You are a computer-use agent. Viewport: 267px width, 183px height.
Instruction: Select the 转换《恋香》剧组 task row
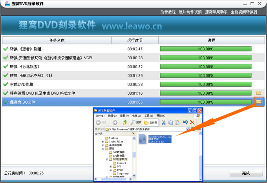(133, 49)
